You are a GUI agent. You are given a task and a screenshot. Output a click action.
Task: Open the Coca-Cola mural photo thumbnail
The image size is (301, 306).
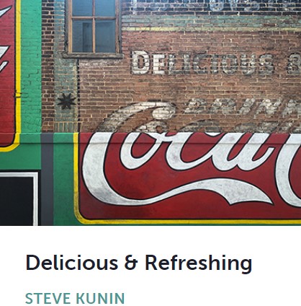(x=150, y=113)
